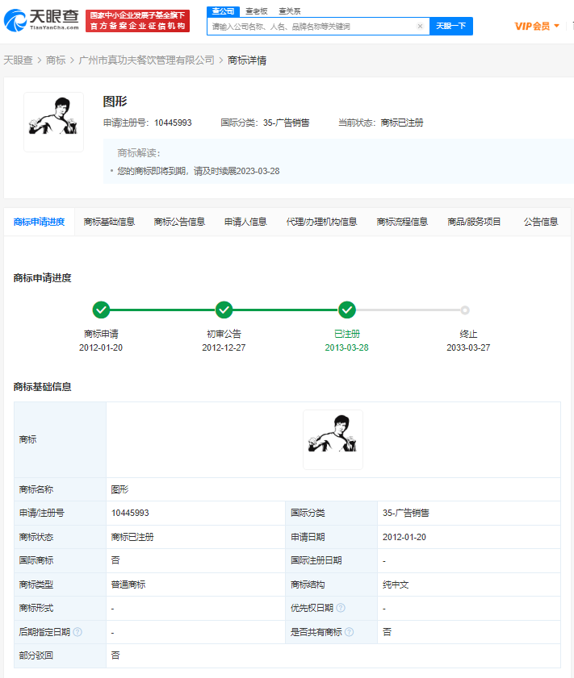Switch to 商品/服务项目 tab
Image resolution: width=574 pixels, height=678 pixels.
tap(474, 222)
